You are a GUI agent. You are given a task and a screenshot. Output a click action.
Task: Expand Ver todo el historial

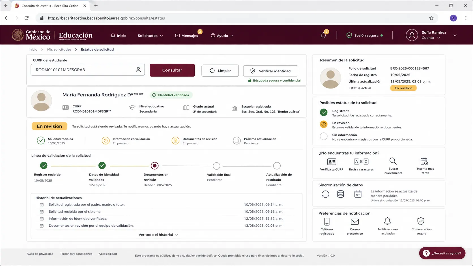pyautogui.click(x=158, y=235)
